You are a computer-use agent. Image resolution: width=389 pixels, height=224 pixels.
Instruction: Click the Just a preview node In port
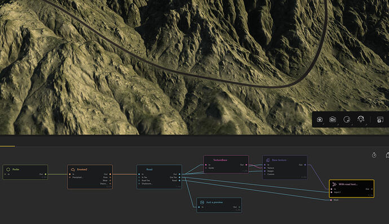click(x=199, y=207)
